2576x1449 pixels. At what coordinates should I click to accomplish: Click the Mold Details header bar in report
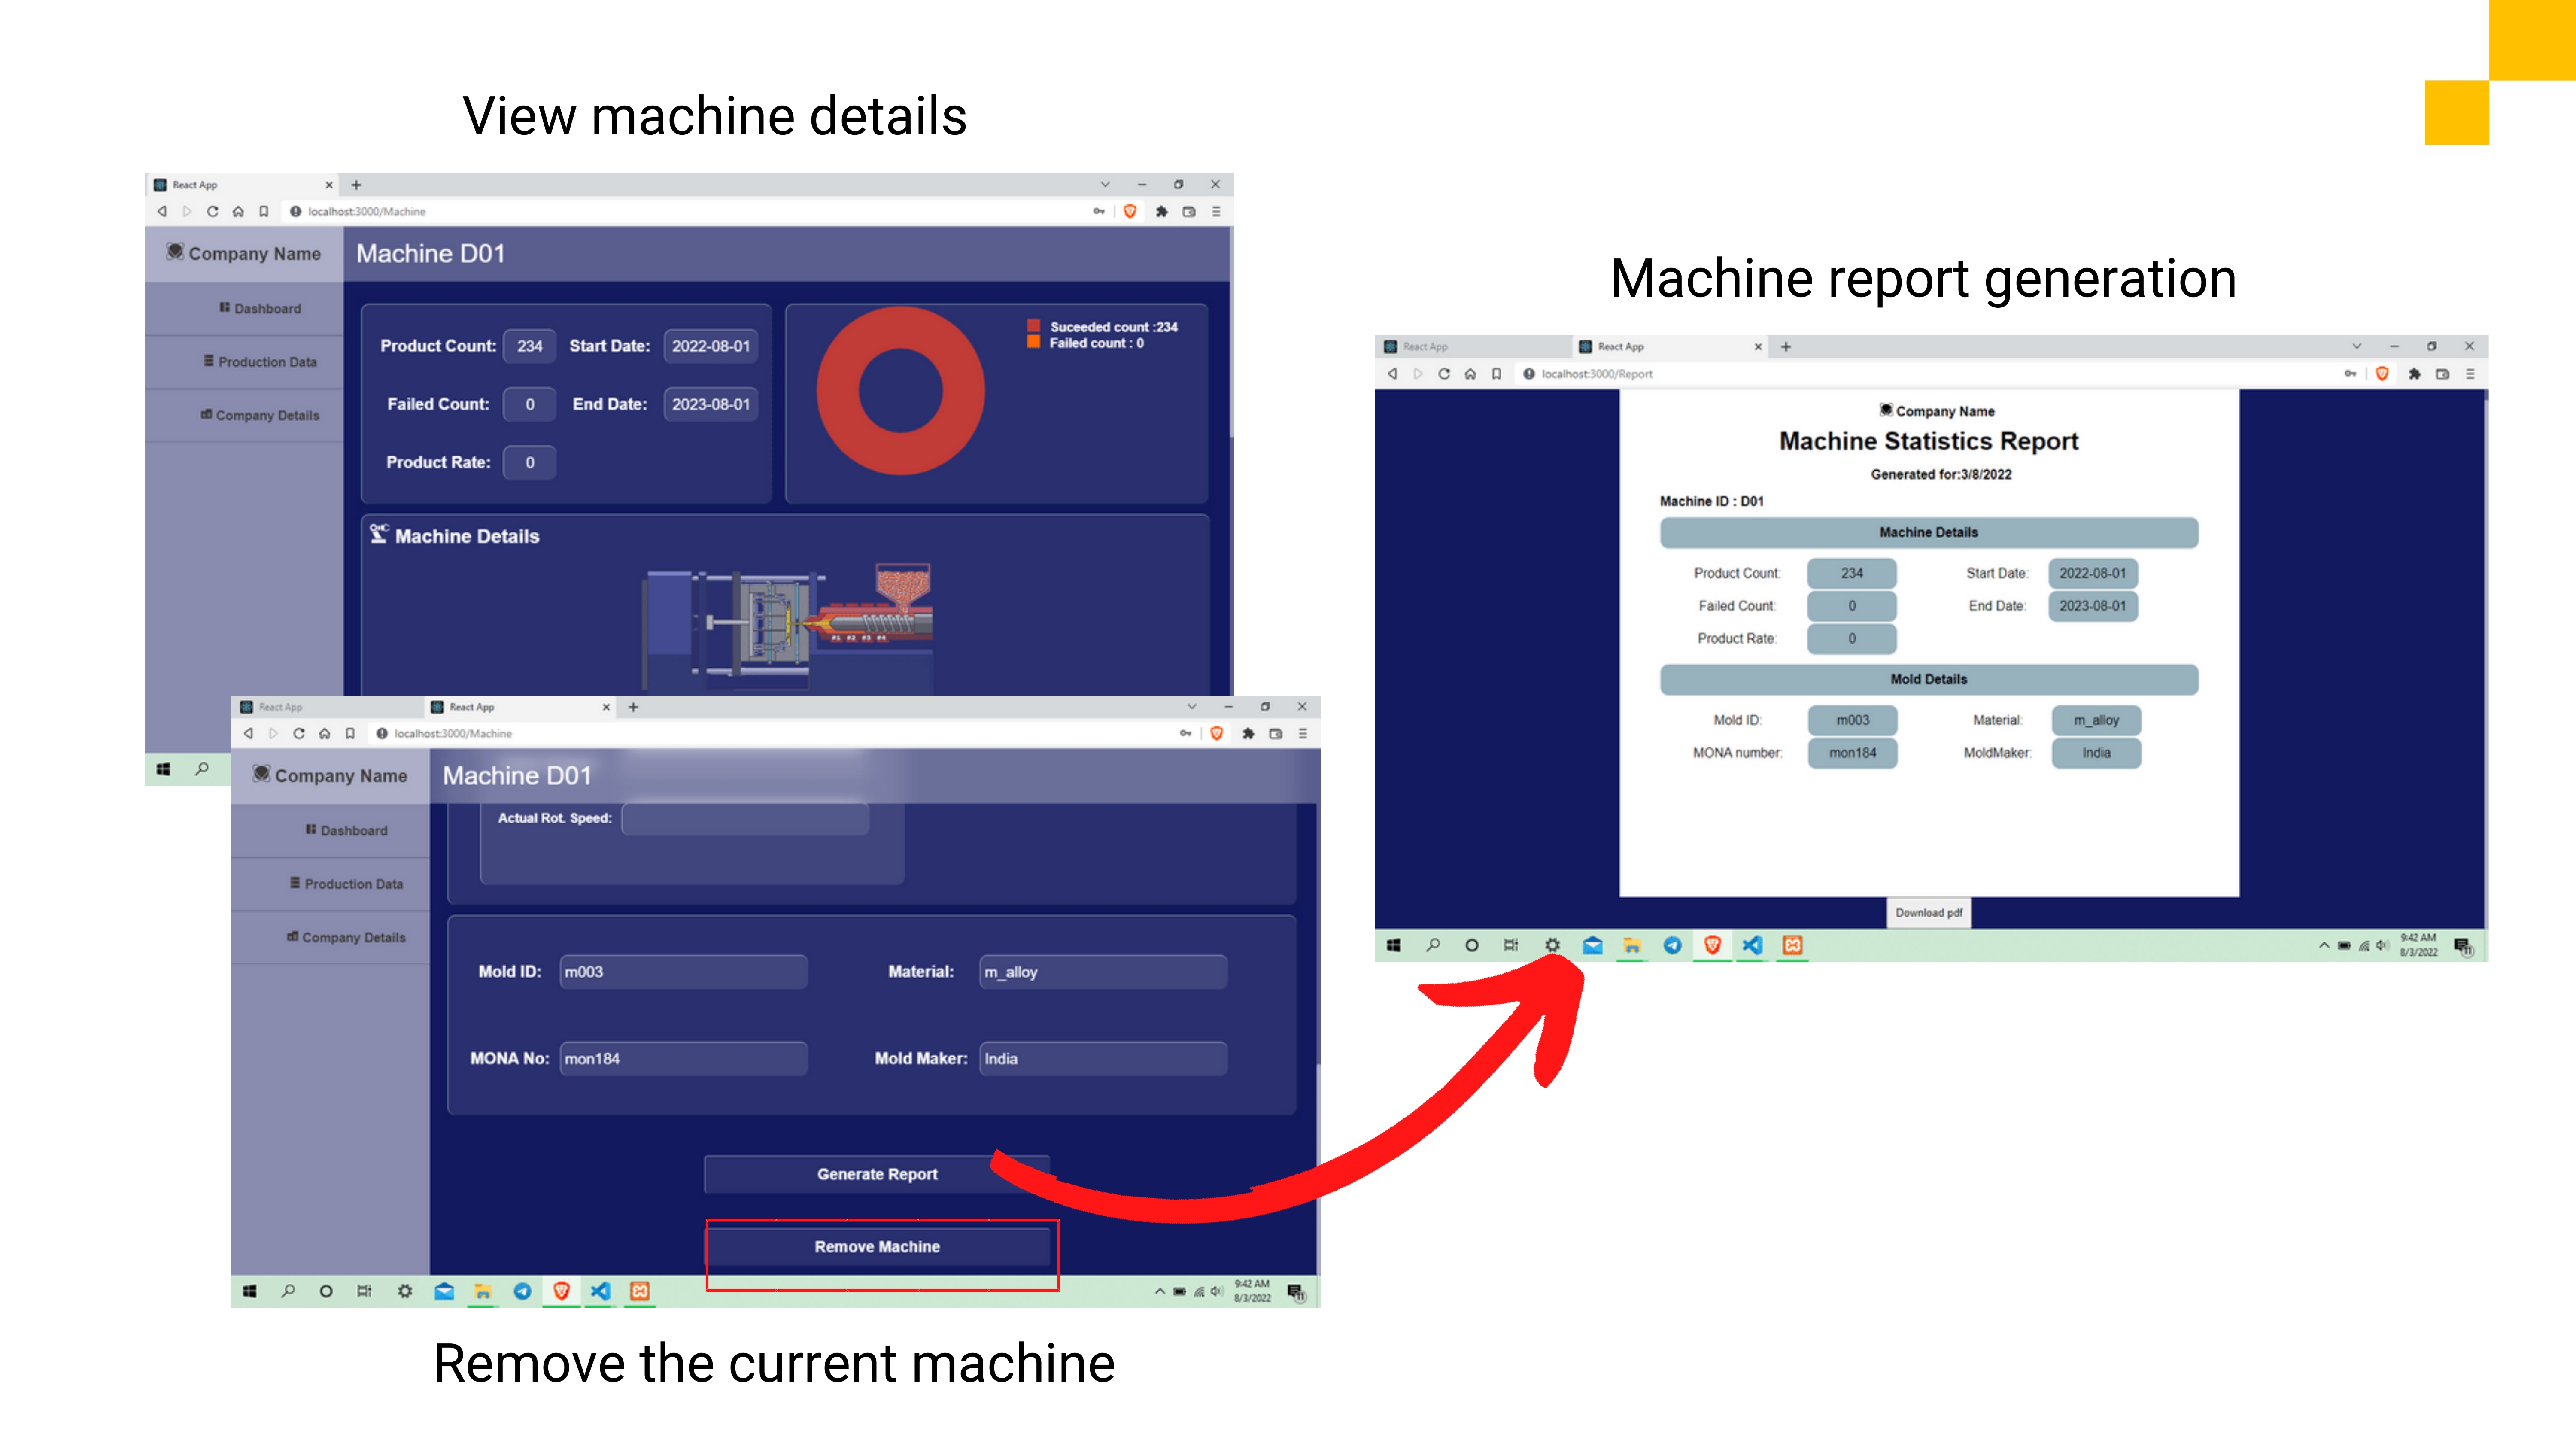coord(1928,679)
